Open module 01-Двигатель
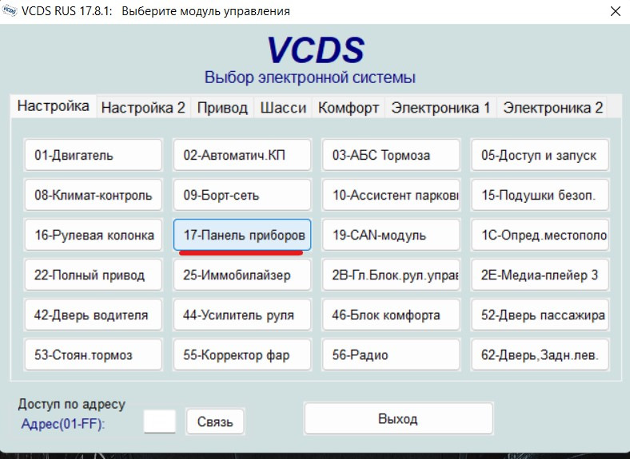The image size is (630, 459). (94, 155)
